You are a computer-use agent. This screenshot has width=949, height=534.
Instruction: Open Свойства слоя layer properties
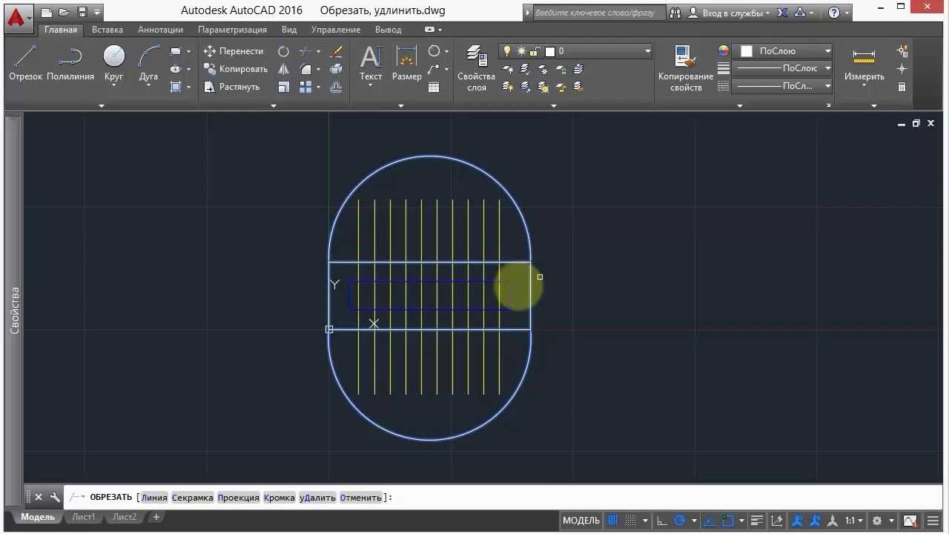(x=476, y=68)
